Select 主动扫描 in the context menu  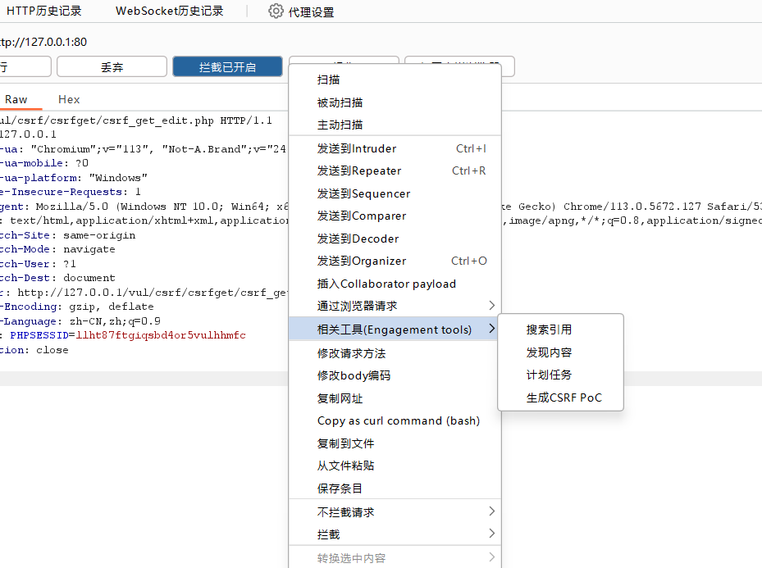[340, 125]
